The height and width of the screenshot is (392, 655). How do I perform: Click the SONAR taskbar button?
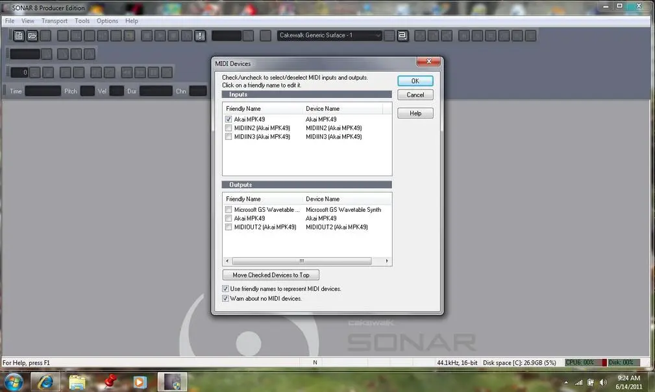[172, 382]
